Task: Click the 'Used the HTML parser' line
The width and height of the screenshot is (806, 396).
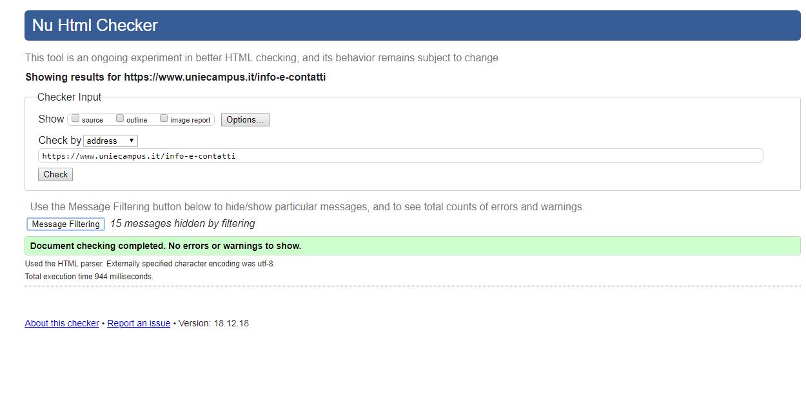Action: [x=150, y=264]
